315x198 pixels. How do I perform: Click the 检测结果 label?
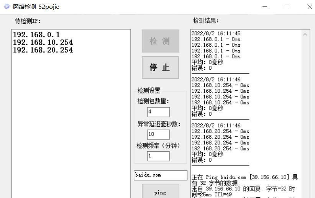coord(206,20)
